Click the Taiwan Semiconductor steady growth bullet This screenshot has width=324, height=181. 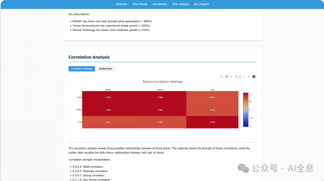[111, 25]
